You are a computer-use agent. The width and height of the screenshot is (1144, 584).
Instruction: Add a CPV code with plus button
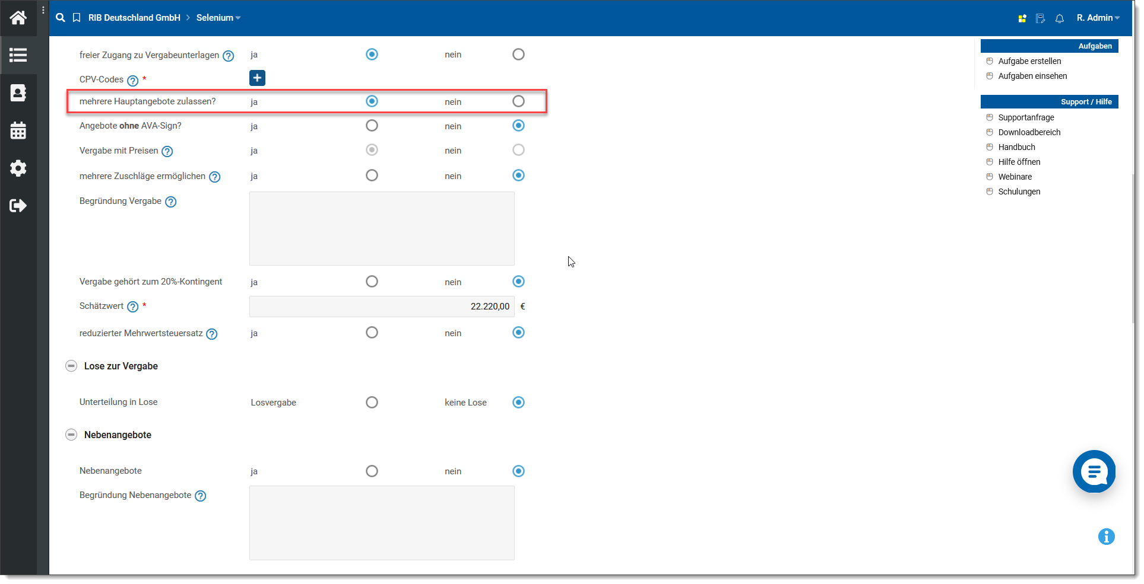(x=257, y=78)
